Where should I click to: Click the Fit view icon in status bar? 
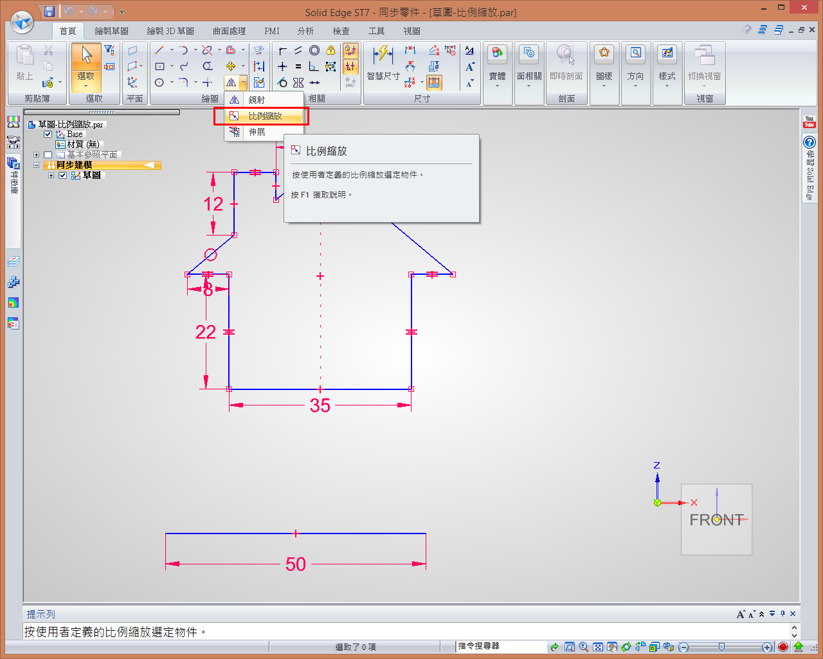click(x=597, y=647)
